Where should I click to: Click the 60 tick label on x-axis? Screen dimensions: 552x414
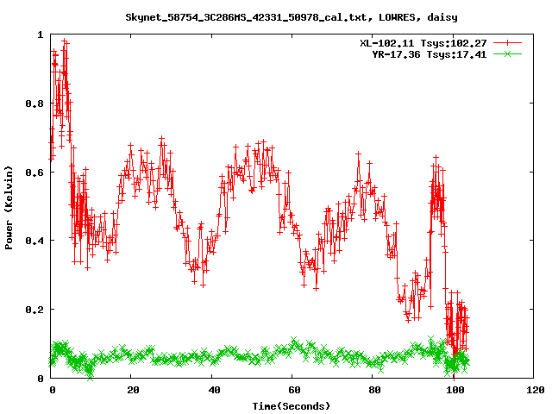pos(292,390)
